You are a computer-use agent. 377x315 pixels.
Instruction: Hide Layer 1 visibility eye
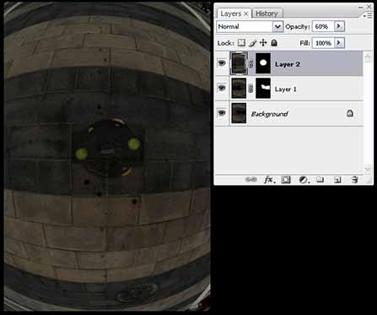pos(222,89)
